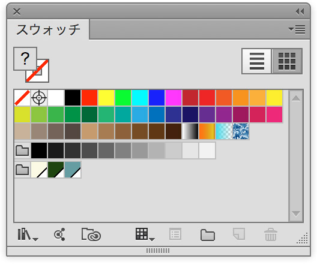Click the scrollbar down arrow
Screen dimensions: 317x265
point(296,213)
